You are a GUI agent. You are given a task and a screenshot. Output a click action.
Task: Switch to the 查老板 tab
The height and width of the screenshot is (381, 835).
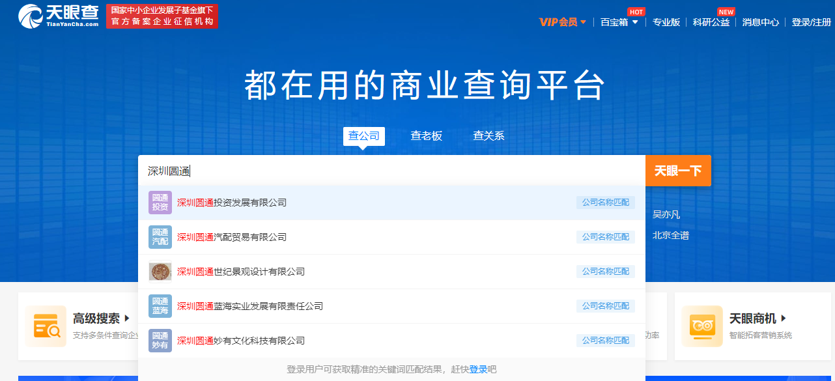pyautogui.click(x=427, y=136)
